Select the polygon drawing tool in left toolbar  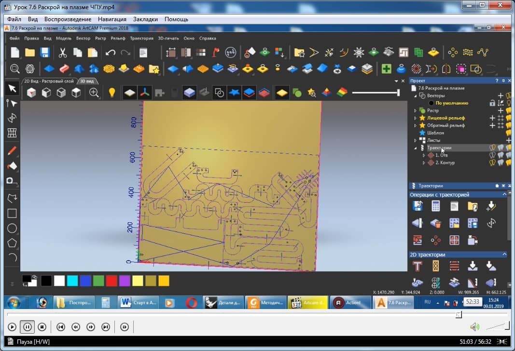tap(12, 243)
